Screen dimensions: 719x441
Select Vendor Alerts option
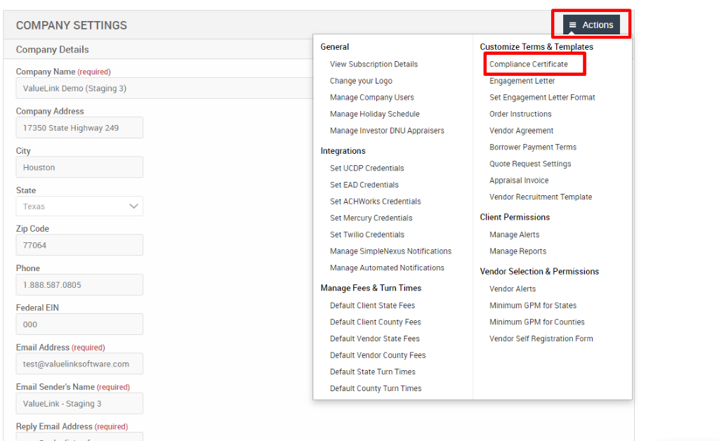point(512,289)
